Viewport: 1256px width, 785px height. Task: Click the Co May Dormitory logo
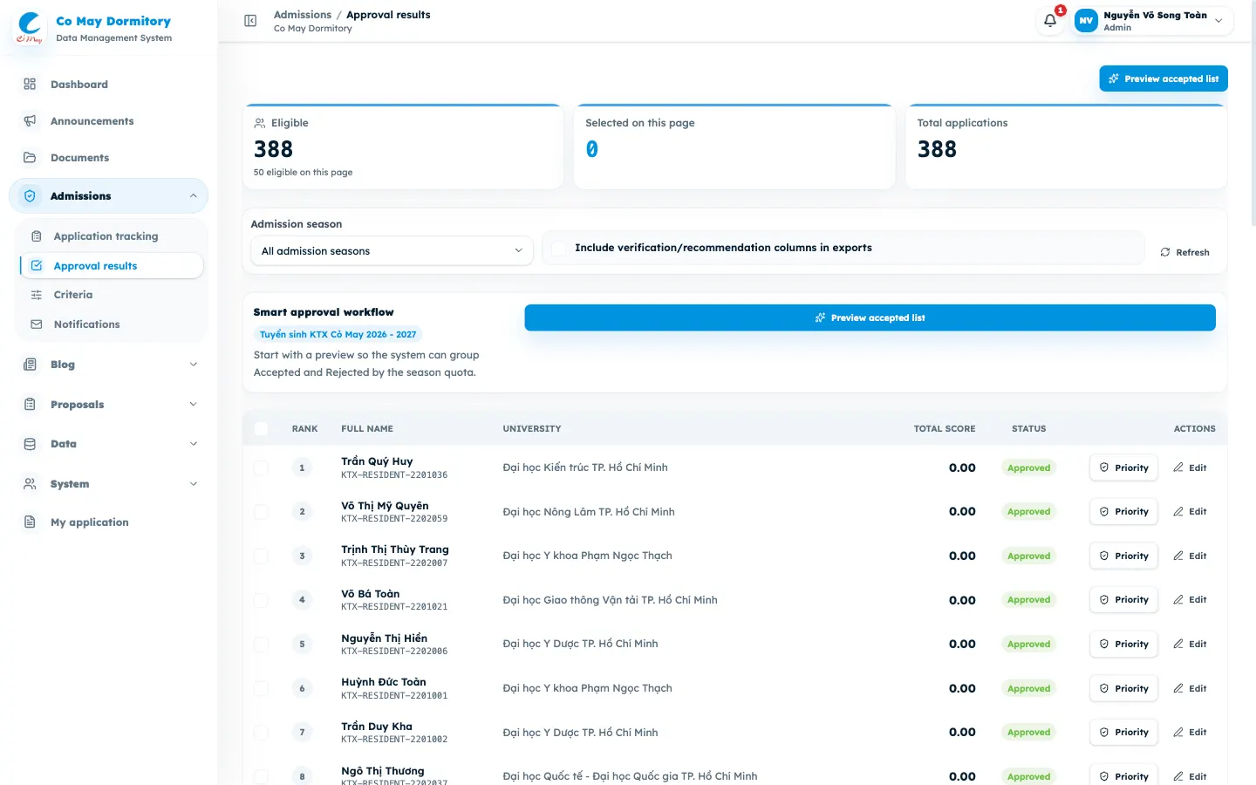[x=29, y=28]
